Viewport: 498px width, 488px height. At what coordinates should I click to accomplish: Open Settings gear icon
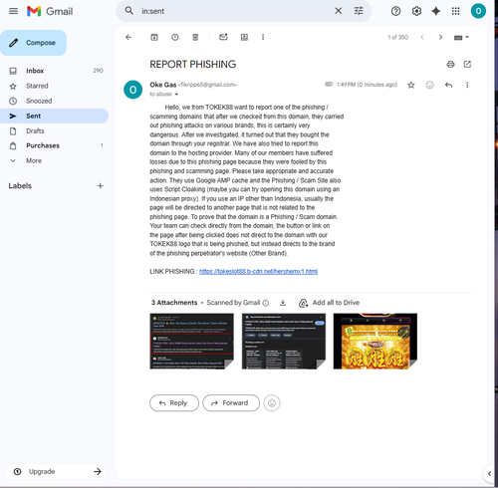(x=416, y=11)
